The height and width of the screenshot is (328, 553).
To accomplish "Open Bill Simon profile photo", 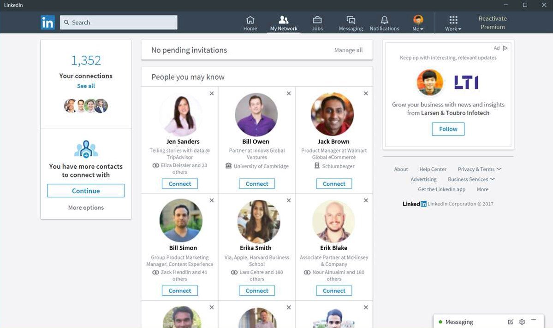I will [181, 221].
